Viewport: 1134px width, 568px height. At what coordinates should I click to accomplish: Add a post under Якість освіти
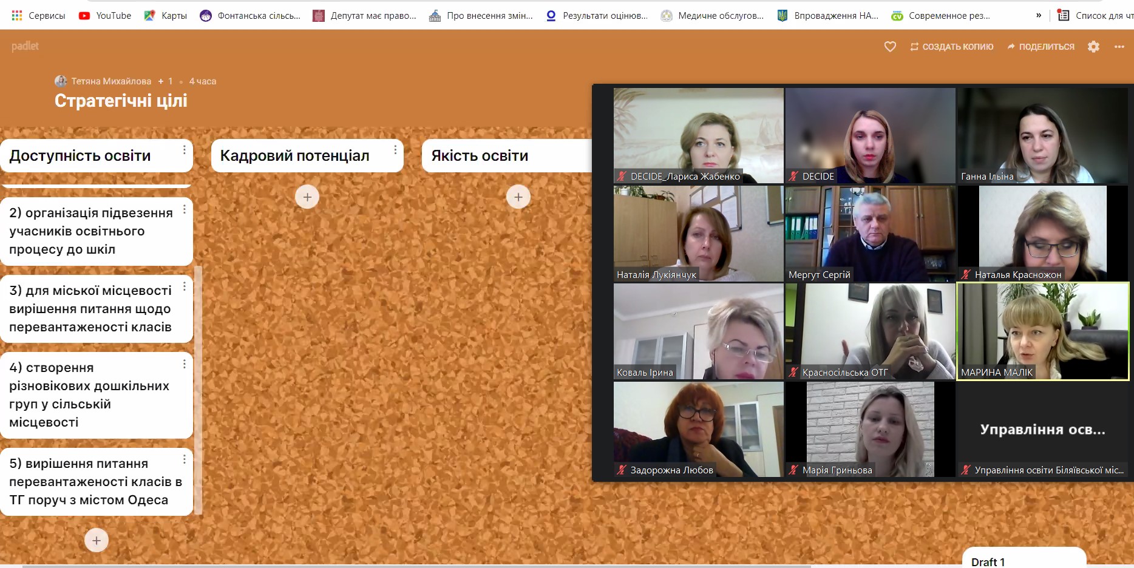(x=518, y=197)
